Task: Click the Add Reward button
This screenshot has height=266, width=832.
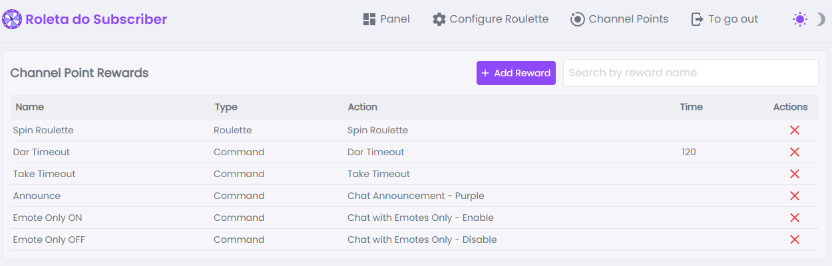Action: (516, 73)
